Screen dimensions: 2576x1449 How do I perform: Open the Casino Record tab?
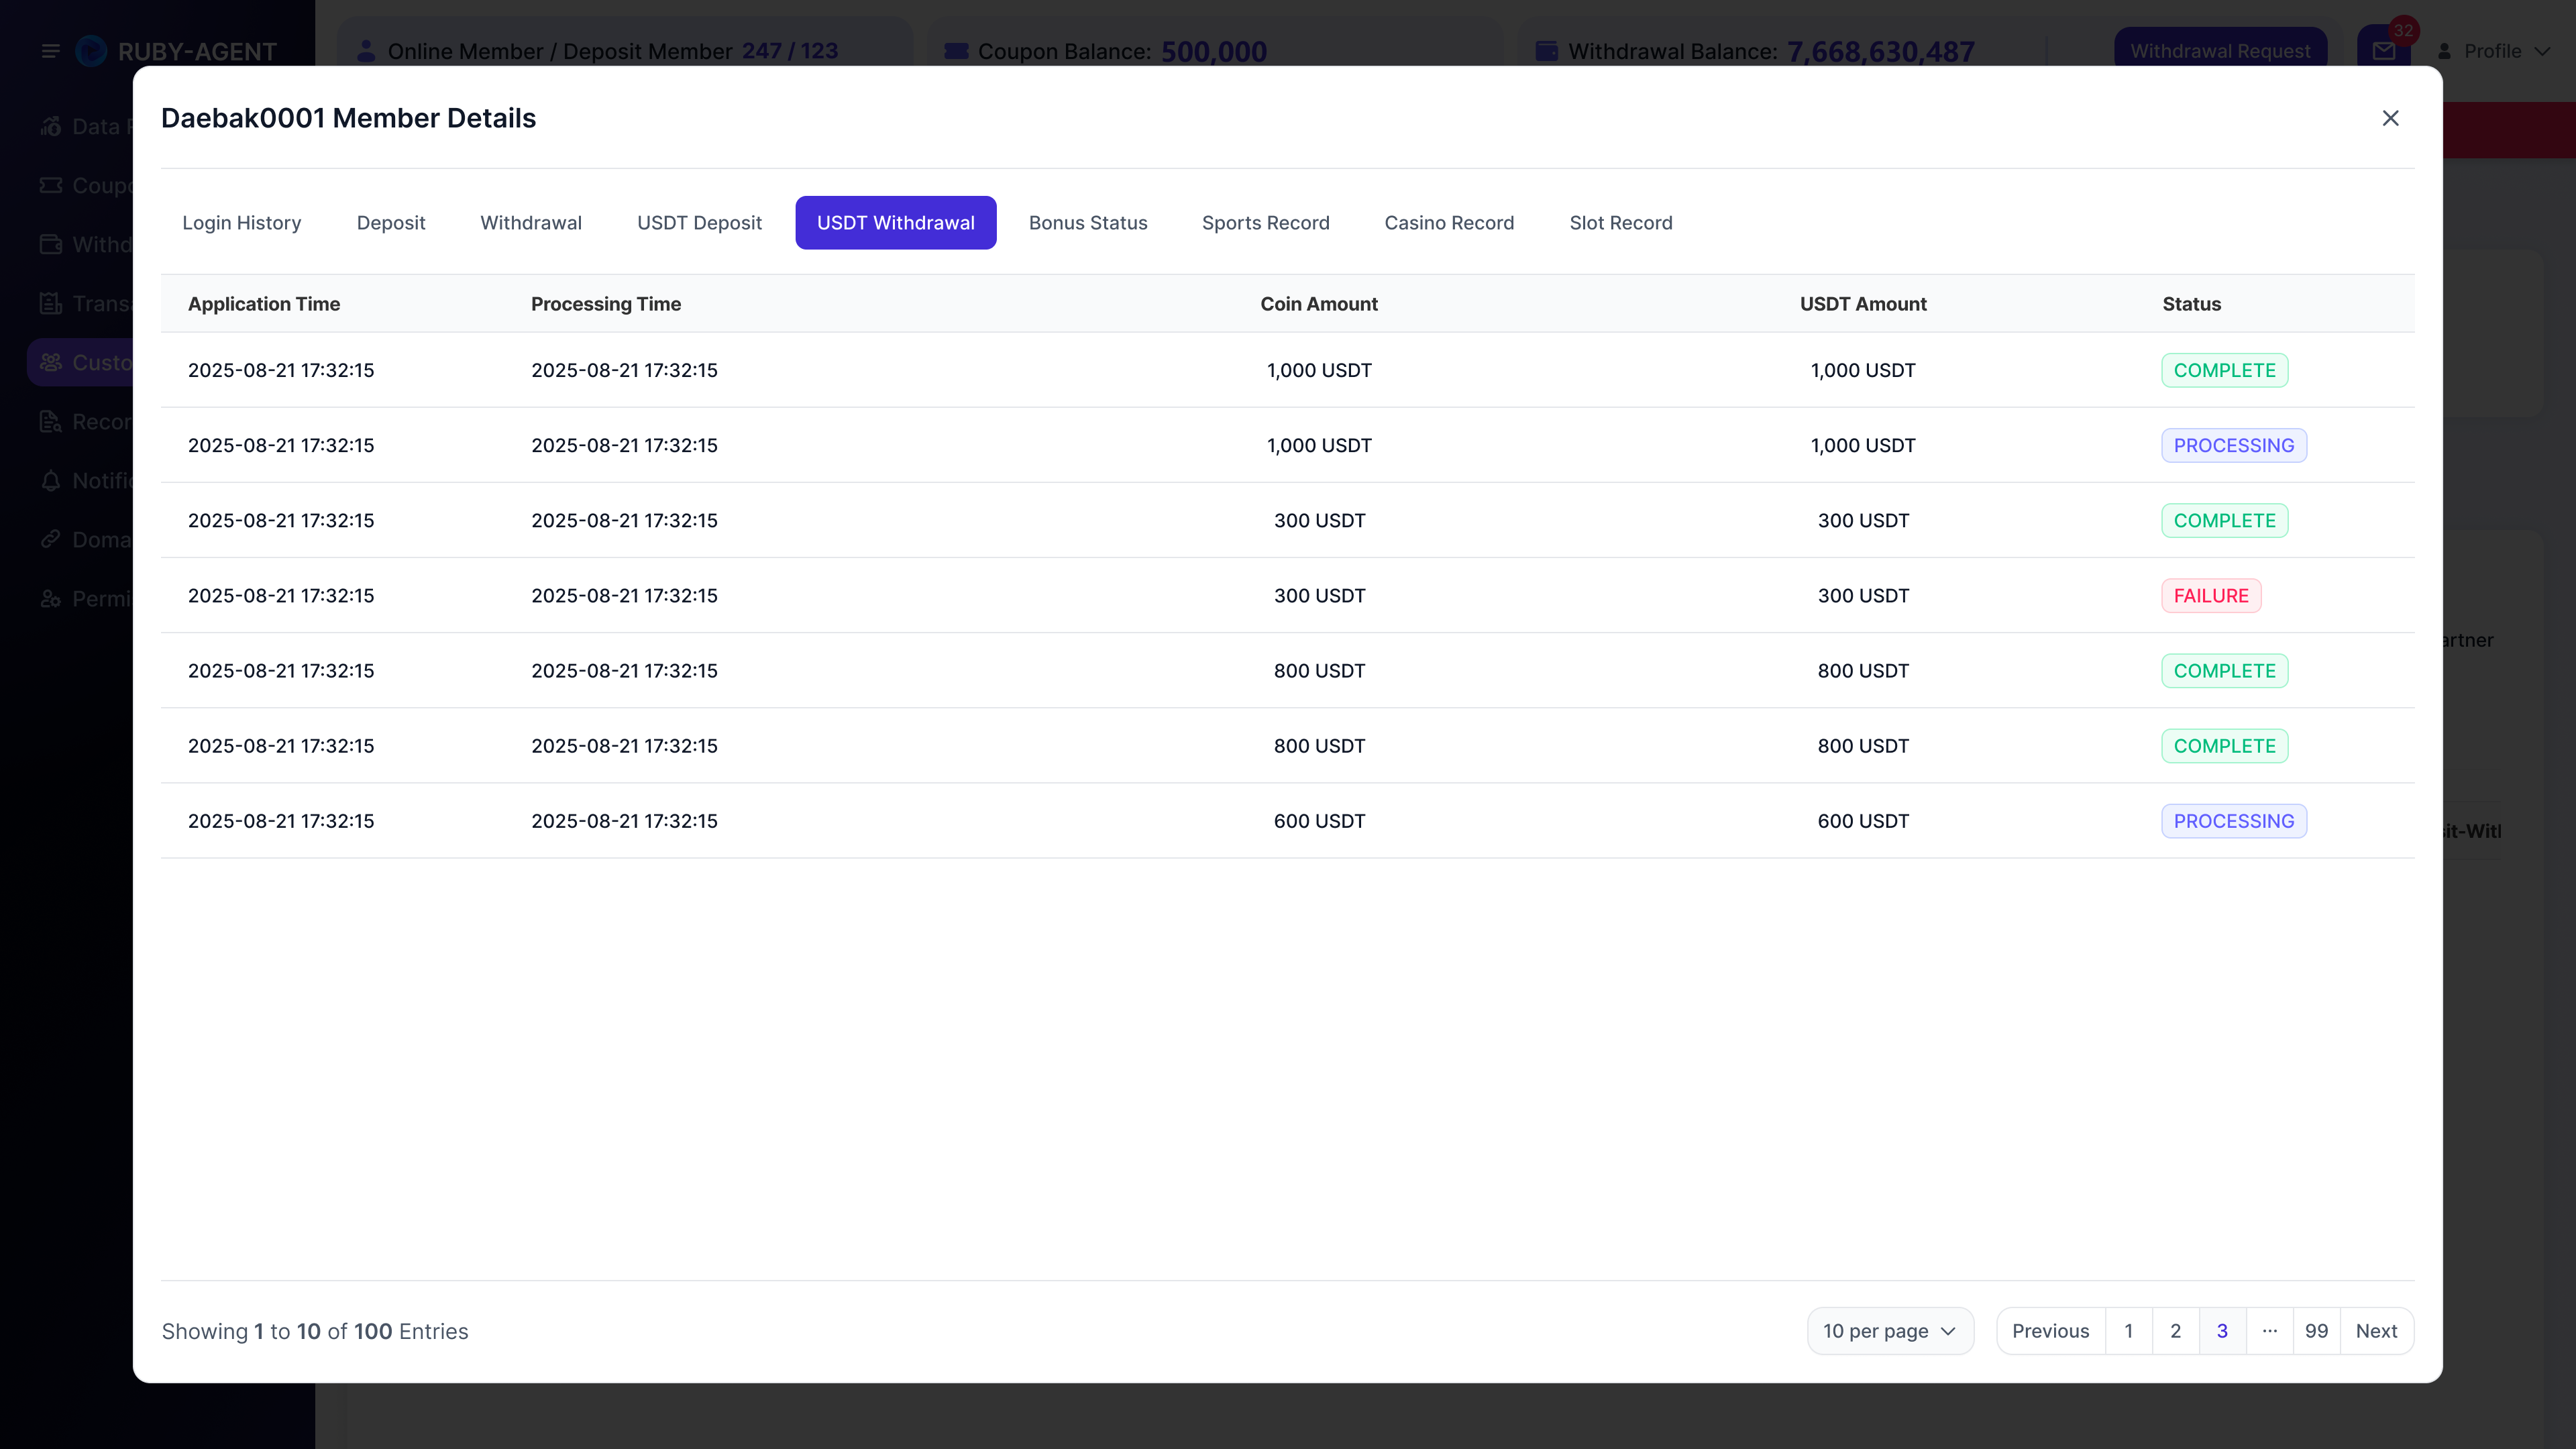pos(1449,223)
